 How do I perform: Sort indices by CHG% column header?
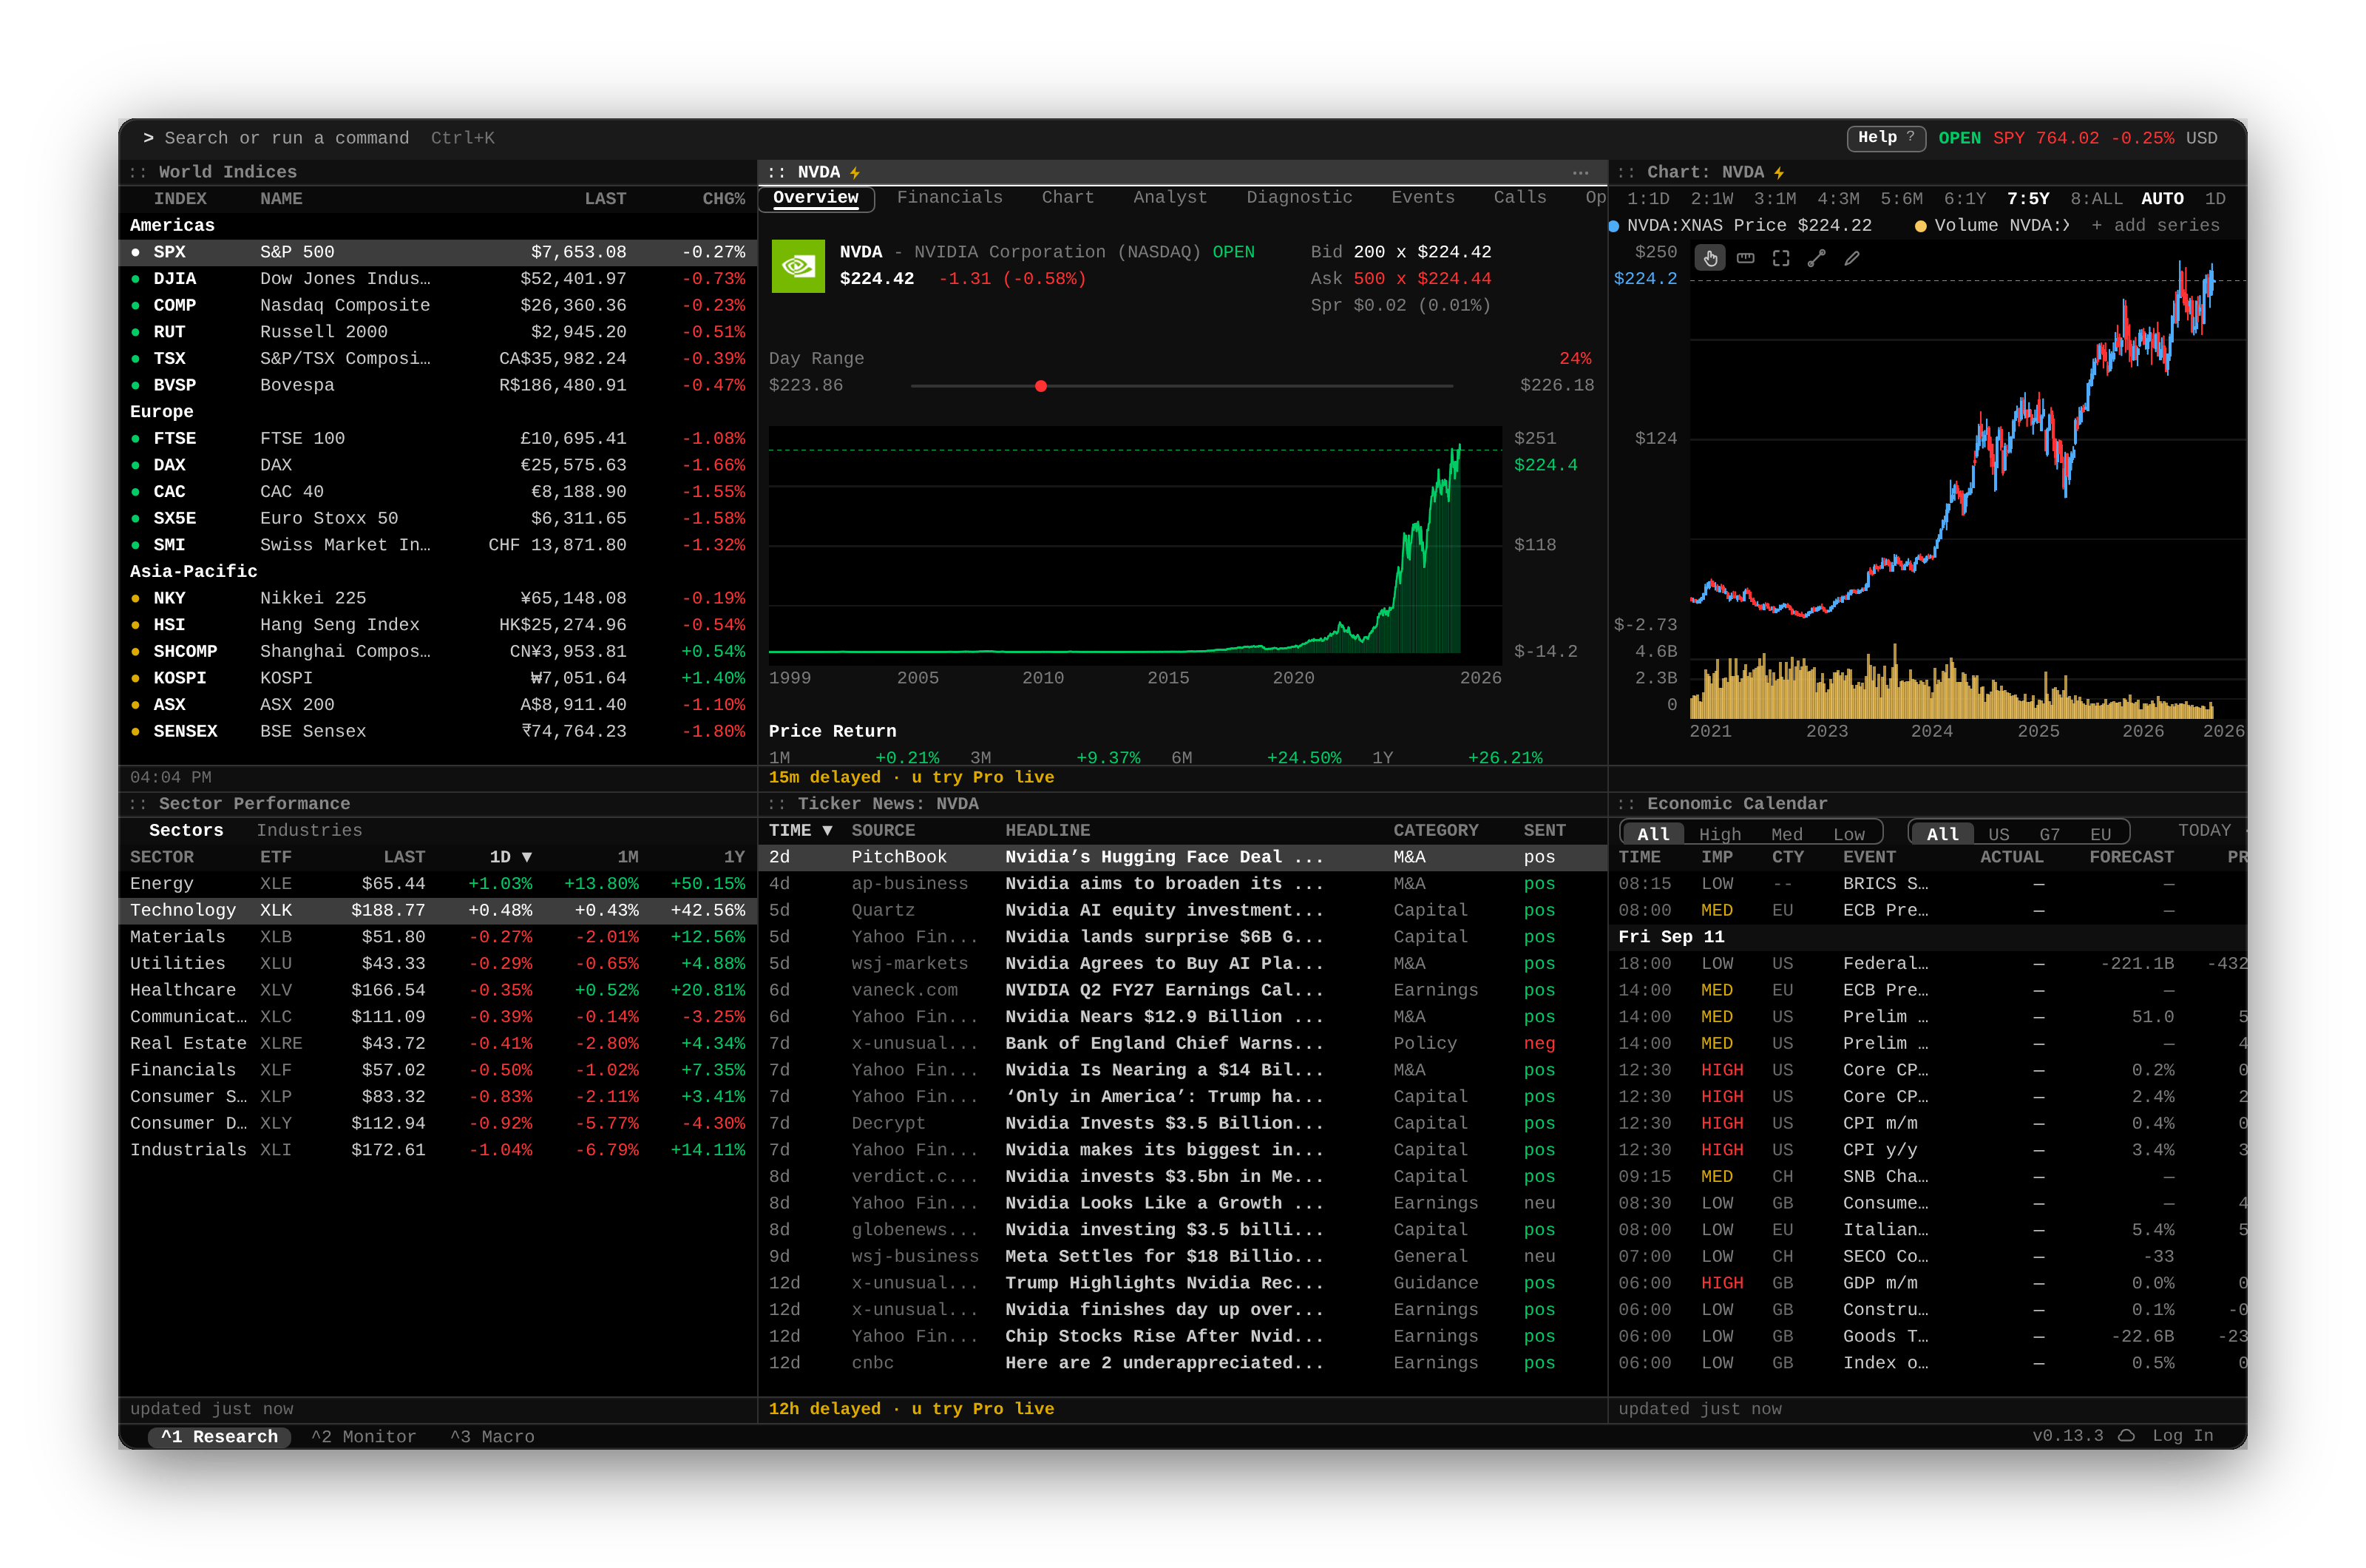click(x=724, y=199)
